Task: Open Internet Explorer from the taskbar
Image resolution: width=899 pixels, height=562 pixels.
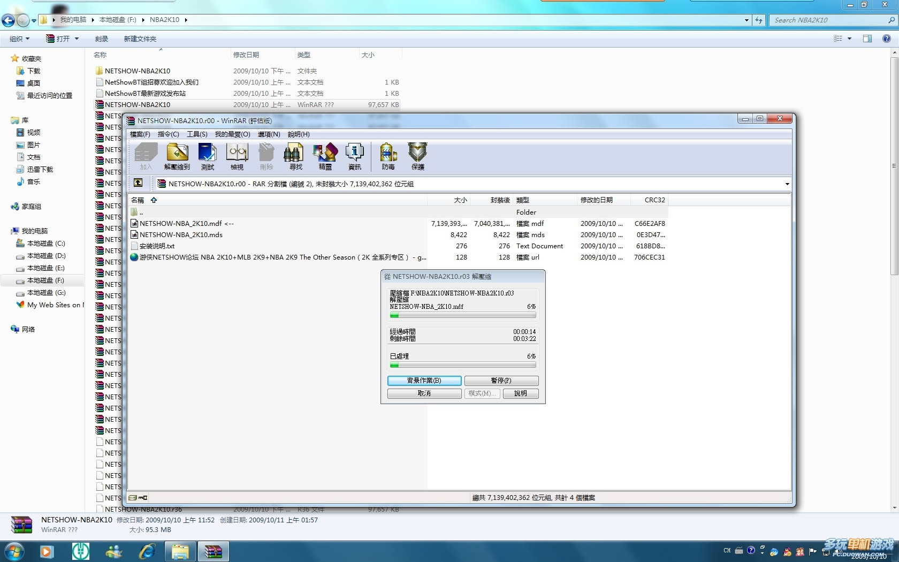Action: tap(147, 551)
